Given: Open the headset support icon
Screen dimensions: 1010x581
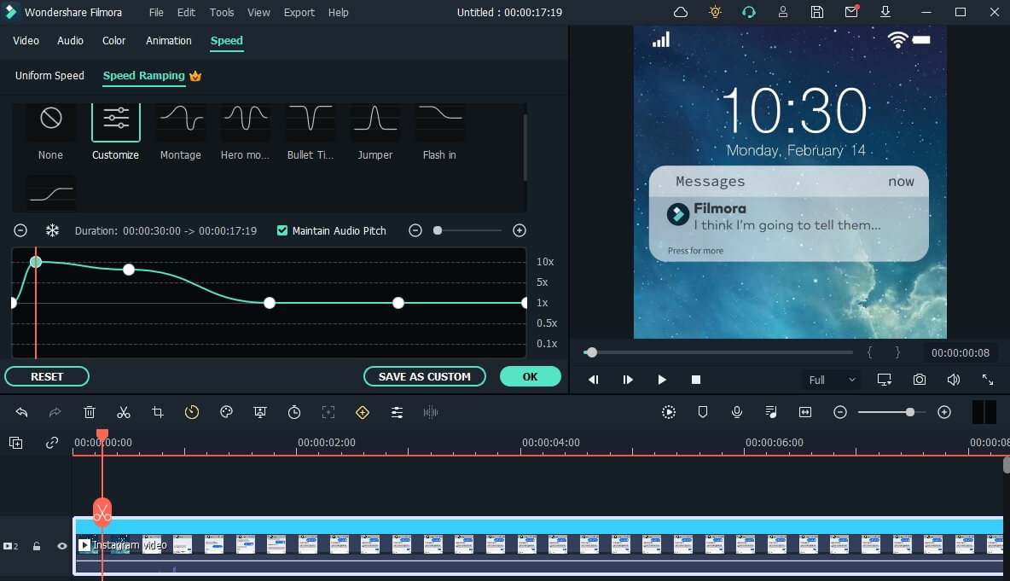Looking at the screenshot, I should point(748,12).
